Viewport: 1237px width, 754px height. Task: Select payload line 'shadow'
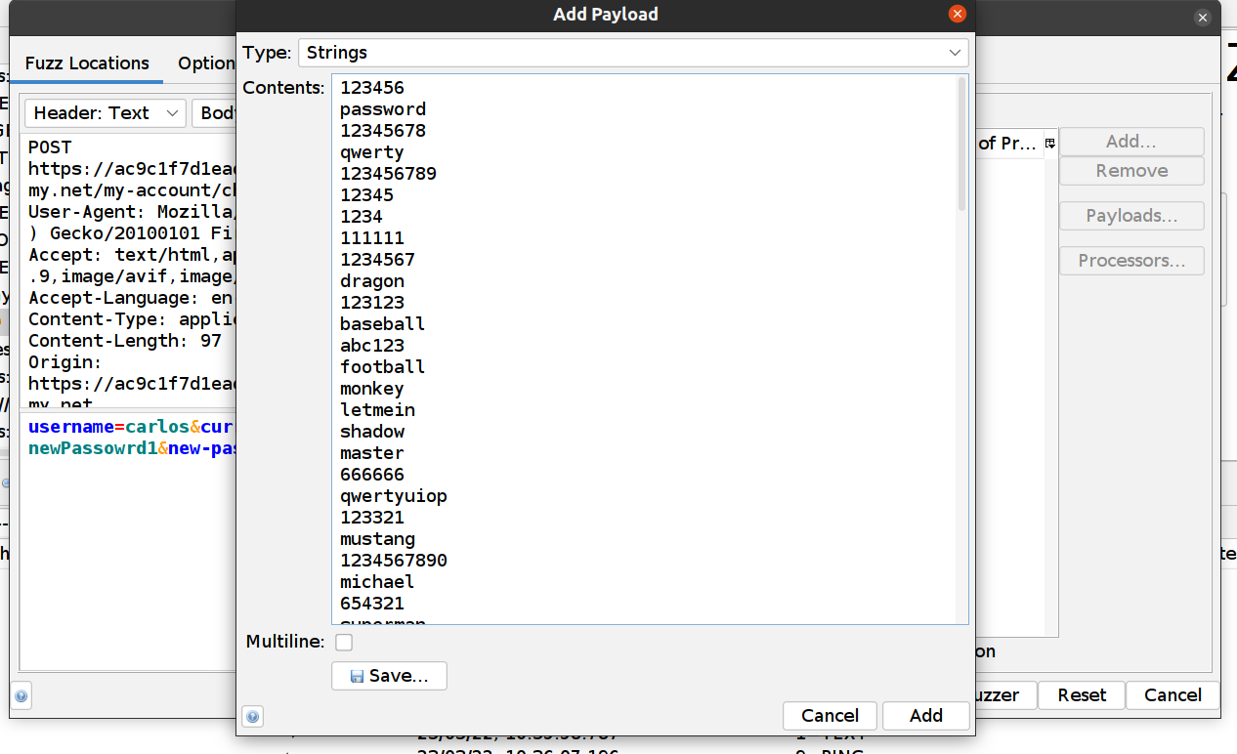coord(372,432)
